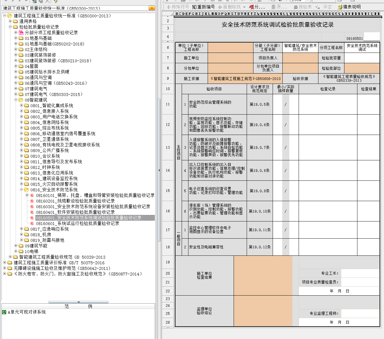Viewport: 384px width, 339px height.
Task: Select 05建筑给水排水及供暖
Action: [x=47, y=72]
